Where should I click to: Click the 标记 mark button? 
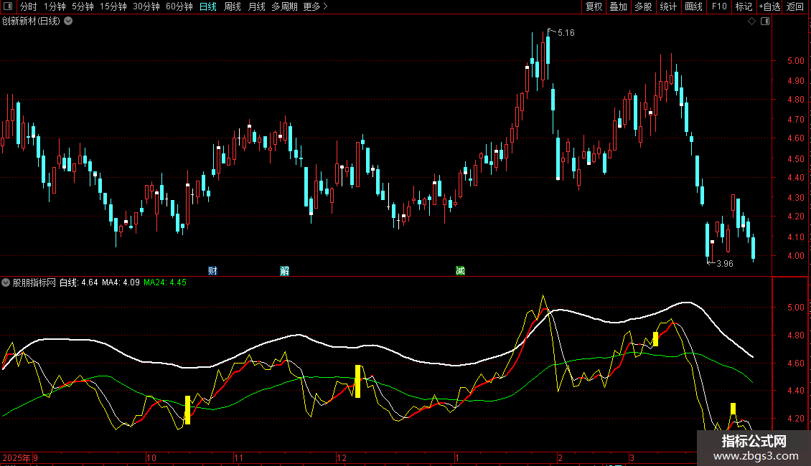[x=744, y=6]
